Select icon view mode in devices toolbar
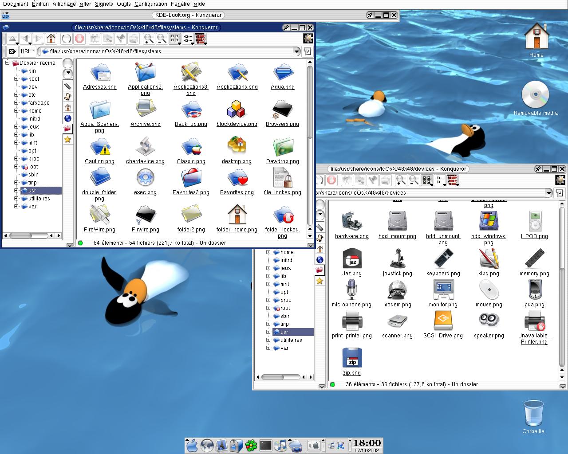The width and height of the screenshot is (568, 454). [427, 180]
